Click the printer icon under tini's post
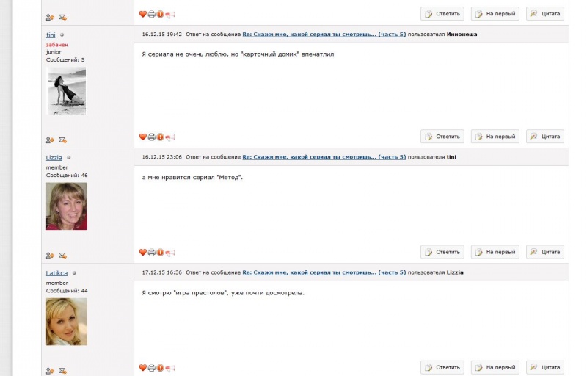 (x=152, y=137)
